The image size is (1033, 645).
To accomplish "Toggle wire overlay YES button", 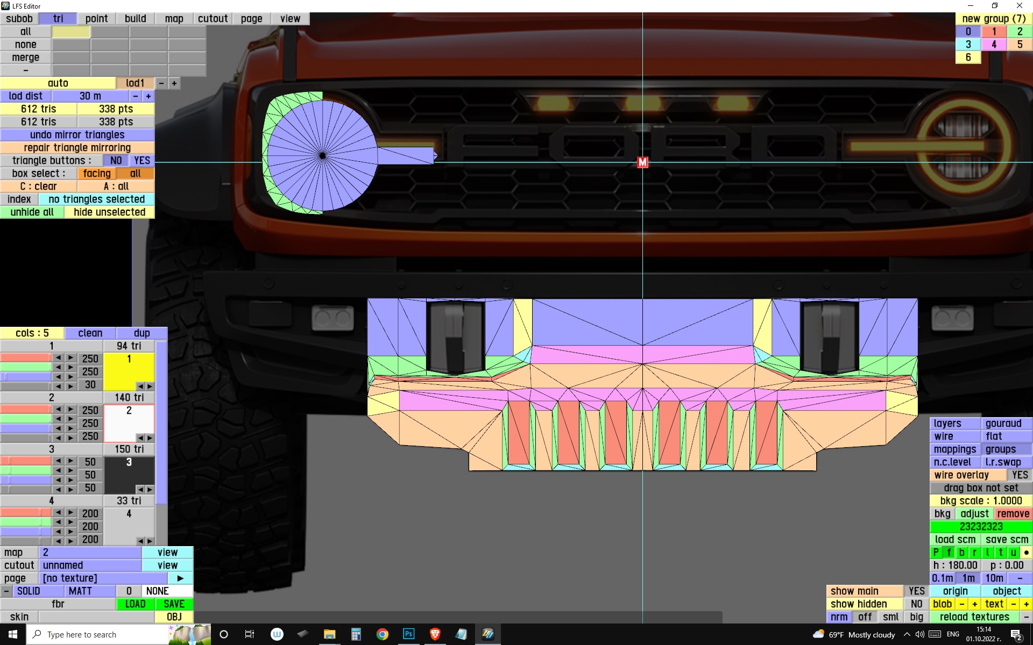I will 1019,475.
